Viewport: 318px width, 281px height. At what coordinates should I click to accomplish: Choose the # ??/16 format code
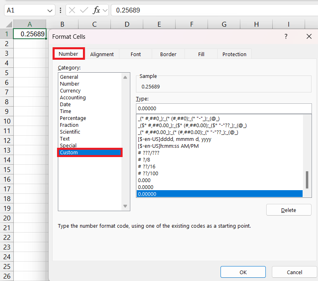pyautogui.click(x=220, y=167)
